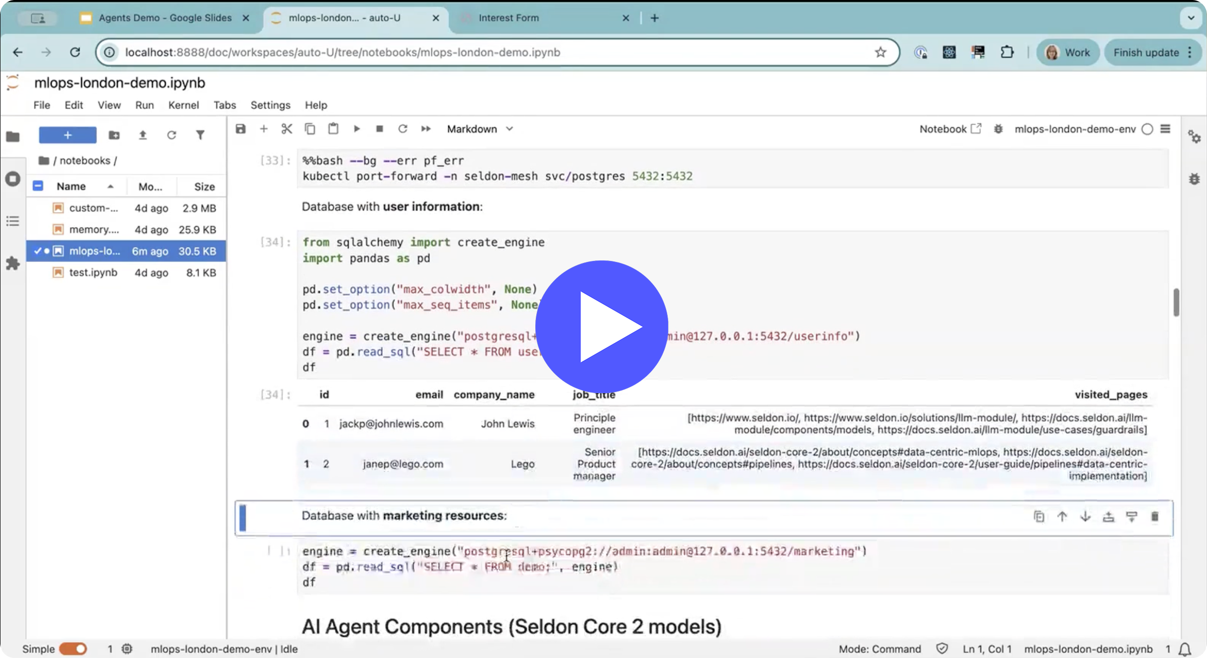Click the notebook vertical scrollbar thumb
1207x658 pixels.
[1176, 302]
